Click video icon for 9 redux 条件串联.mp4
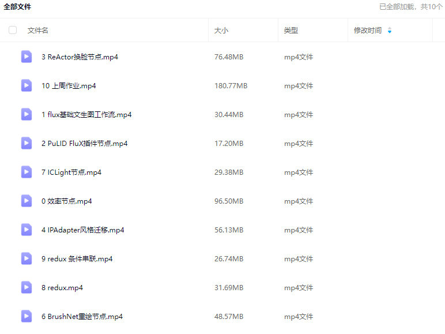Screen dimensions: 445x334 [27, 258]
